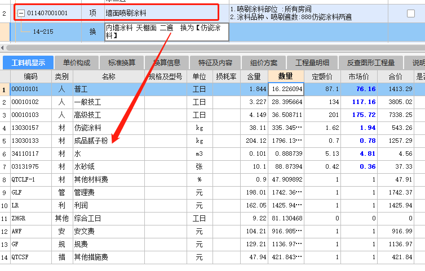Click the 名称 column header
This screenshot has height=271, width=425.
tap(108, 76)
